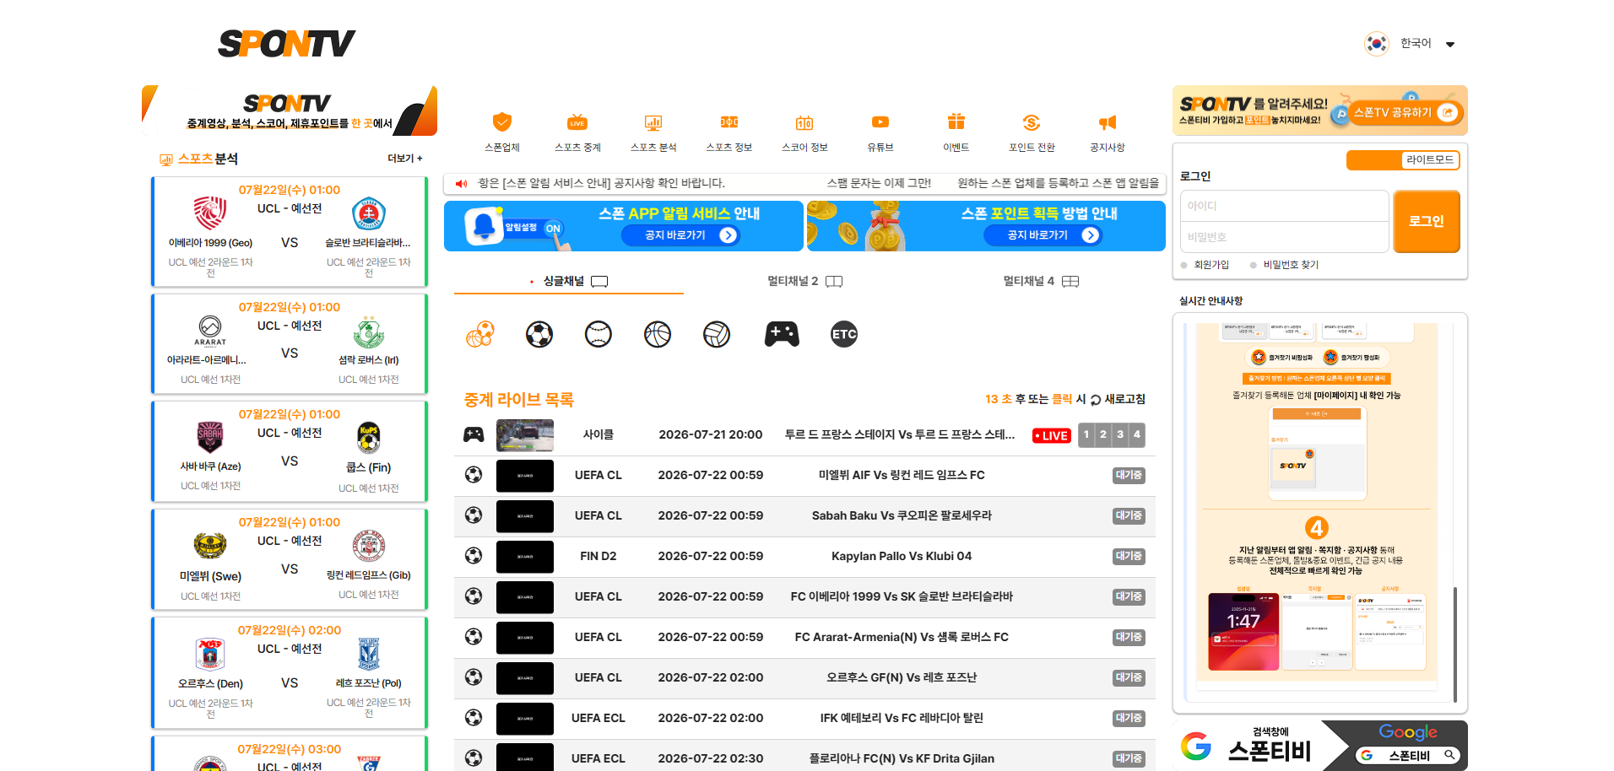
Task: Click the 오르후스 (Den) team name
Action: point(210,684)
